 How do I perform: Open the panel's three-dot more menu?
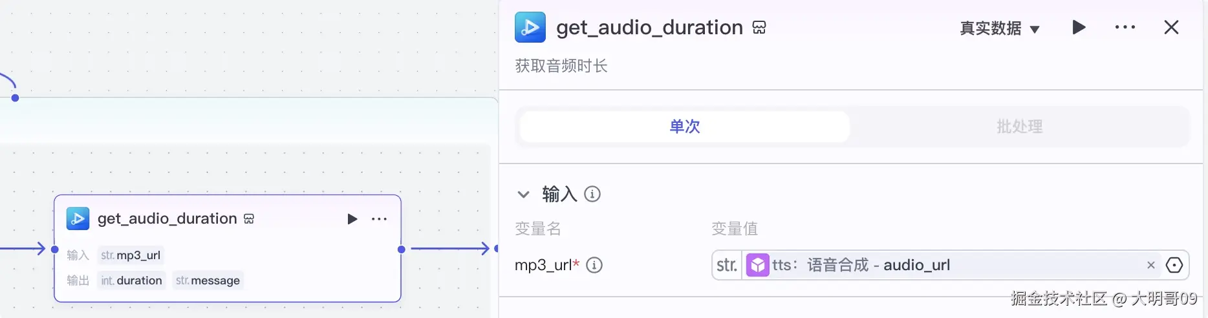tap(1125, 27)
